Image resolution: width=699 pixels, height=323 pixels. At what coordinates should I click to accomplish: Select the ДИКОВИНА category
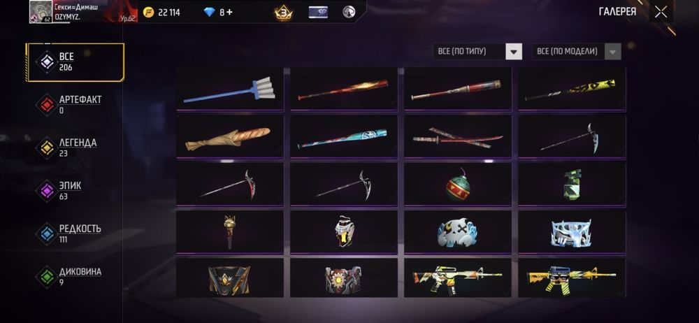[x=71, y=276]
